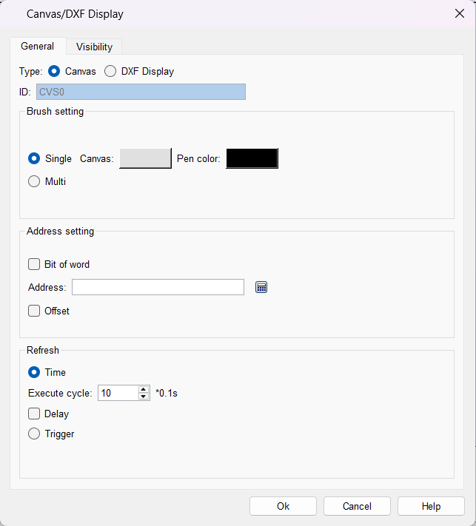Click the Cancel button

357,506
